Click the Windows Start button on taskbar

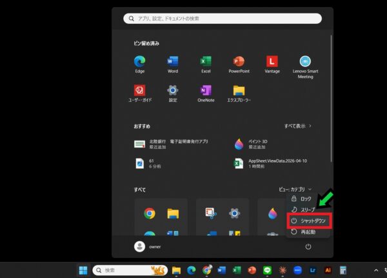[83, 270]
